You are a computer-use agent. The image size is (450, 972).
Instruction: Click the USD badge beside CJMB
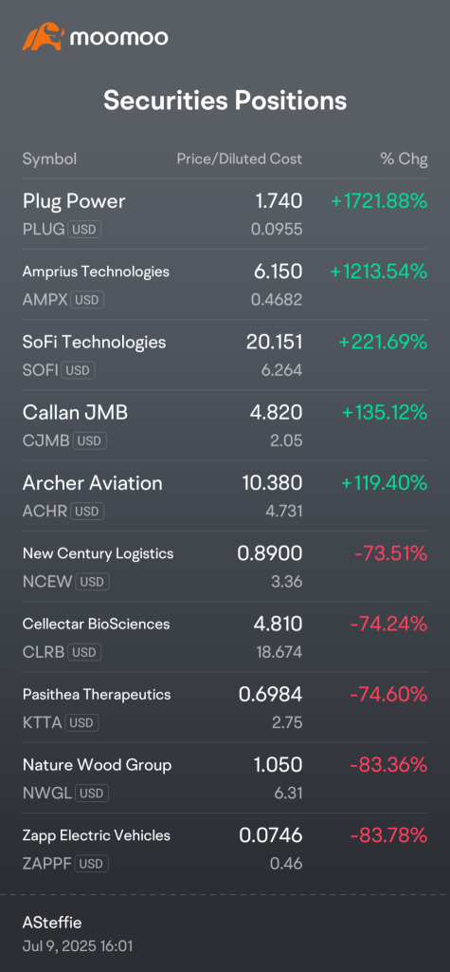tap(90, 441)
